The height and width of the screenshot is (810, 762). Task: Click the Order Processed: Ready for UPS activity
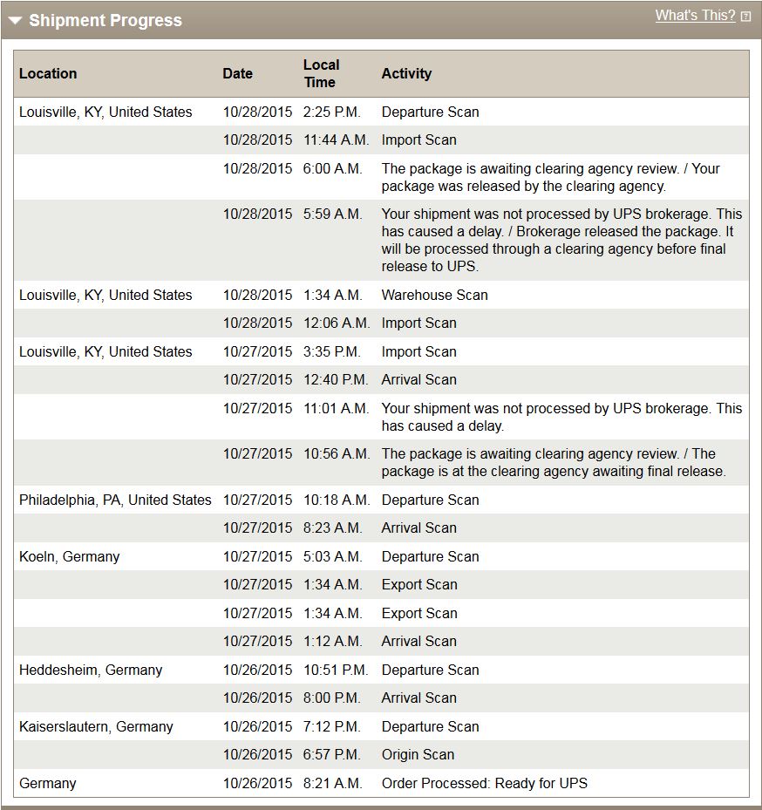pos(484,783)
